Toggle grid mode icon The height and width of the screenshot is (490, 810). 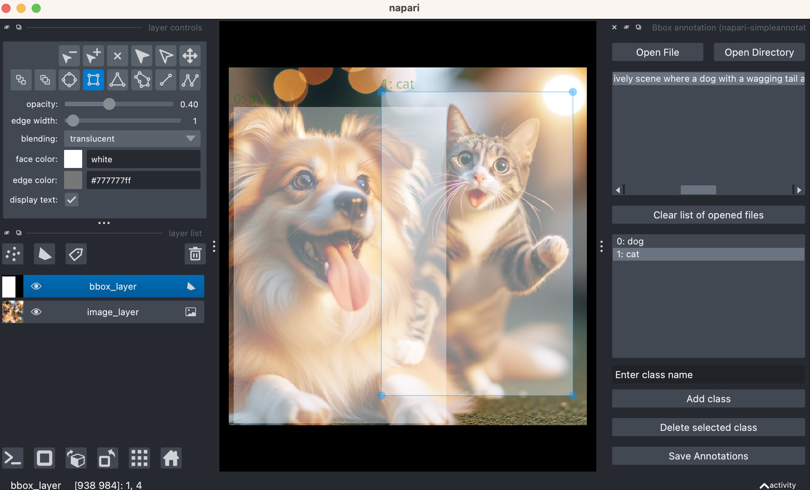click(x=139, y=458)
